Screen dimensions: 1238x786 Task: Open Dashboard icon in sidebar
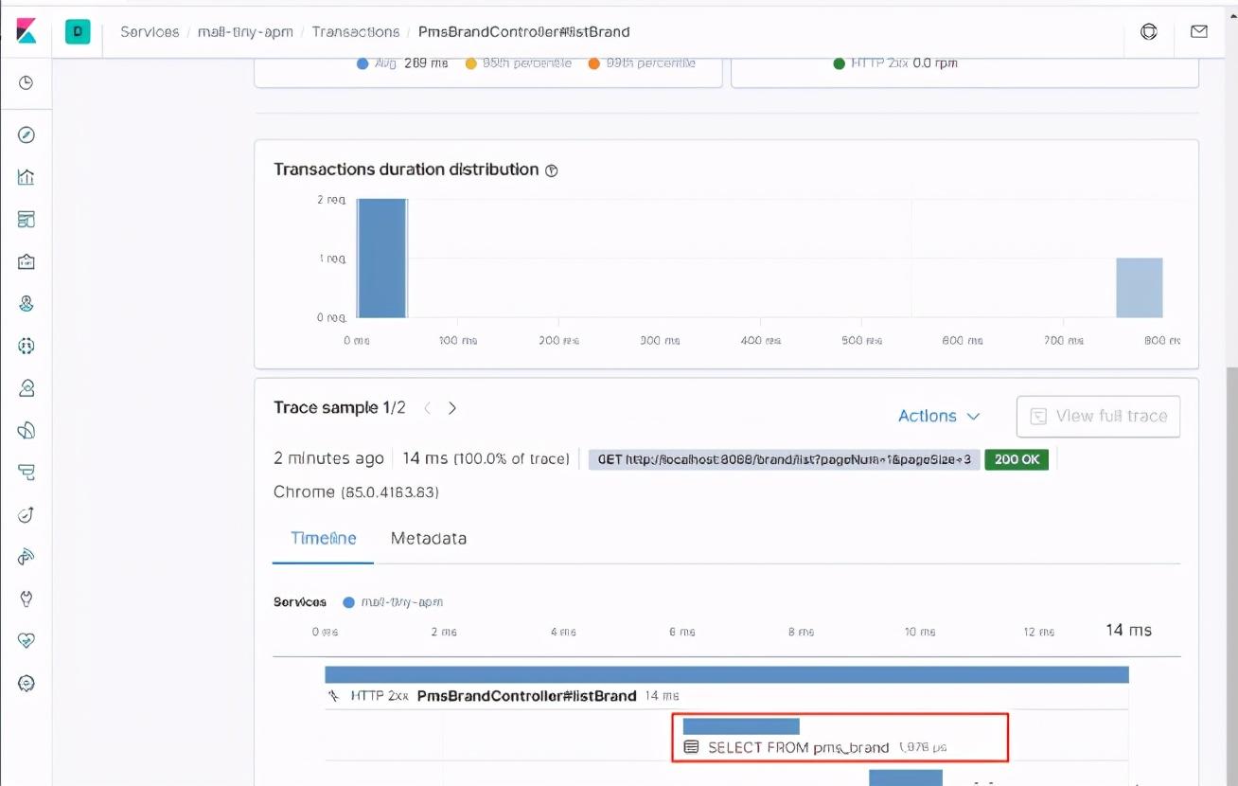[27, 220]
